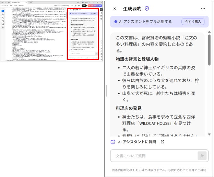The height and width of the screenshot is (177, 214).
Task: Open the 編集 menu in Acrobat
Action: 11,6
